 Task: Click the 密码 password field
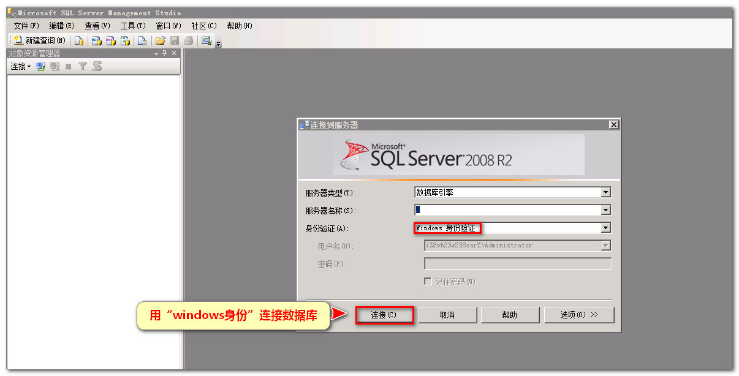[x=518, y=264]
